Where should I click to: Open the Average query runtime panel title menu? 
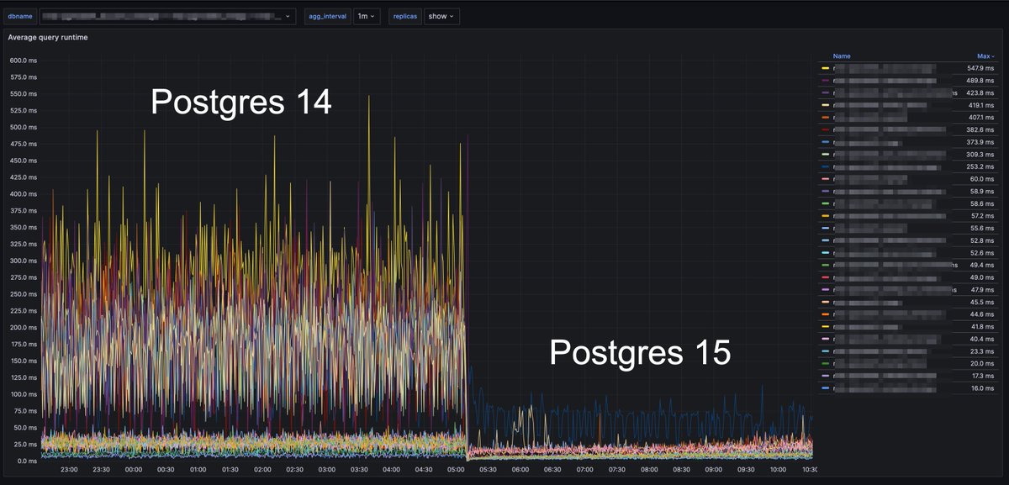[48, 38]
